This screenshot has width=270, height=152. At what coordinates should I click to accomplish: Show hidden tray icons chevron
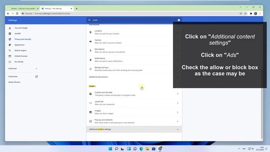239,149
